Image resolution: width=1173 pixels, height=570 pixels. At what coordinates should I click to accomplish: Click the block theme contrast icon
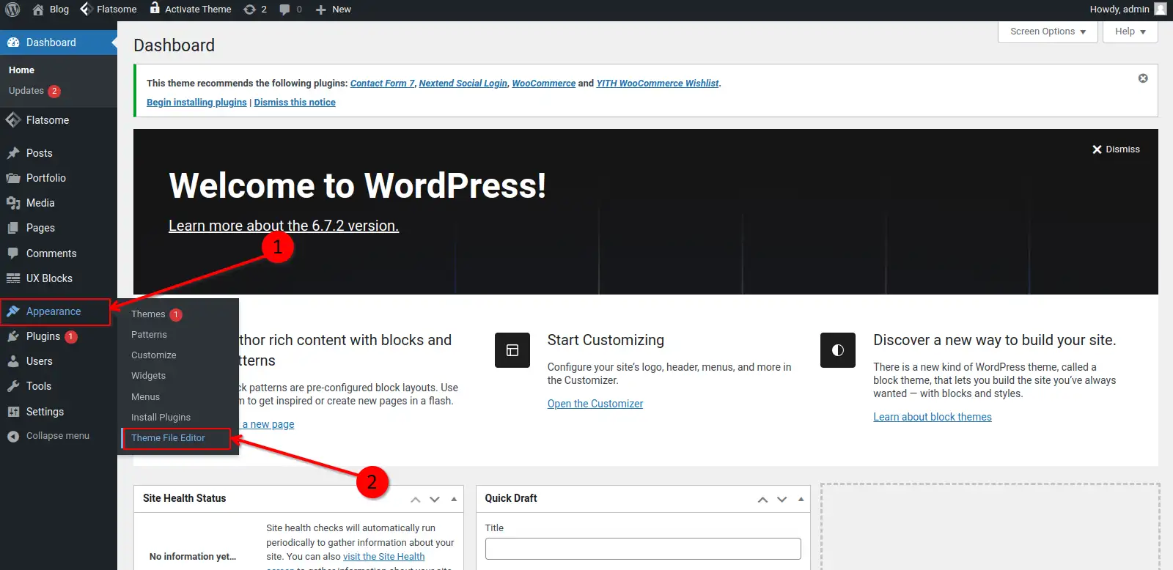tap(838, 350)
